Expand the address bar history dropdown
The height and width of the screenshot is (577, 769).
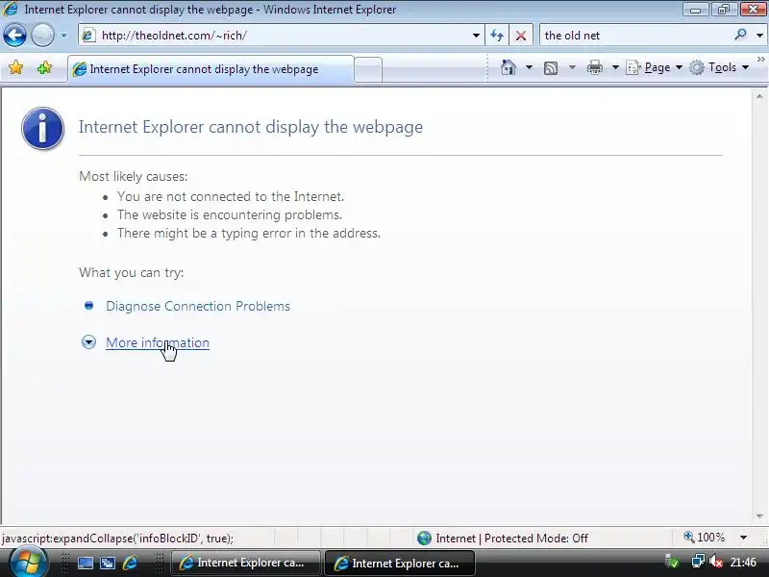point(476,36)
